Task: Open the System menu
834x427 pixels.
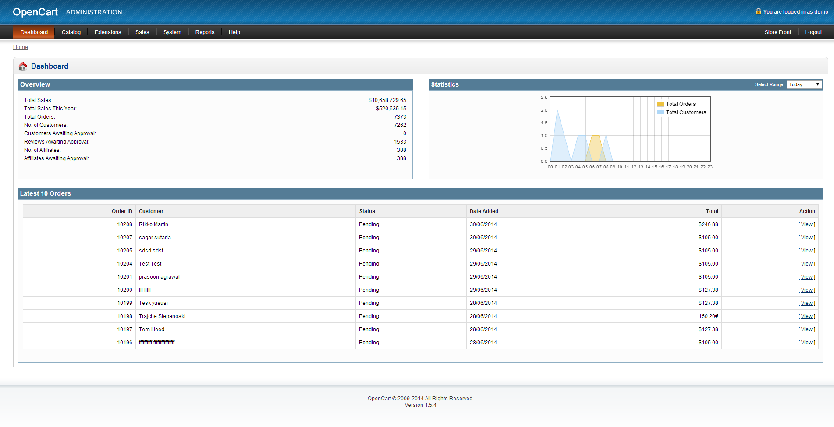Action: [172, 32]
